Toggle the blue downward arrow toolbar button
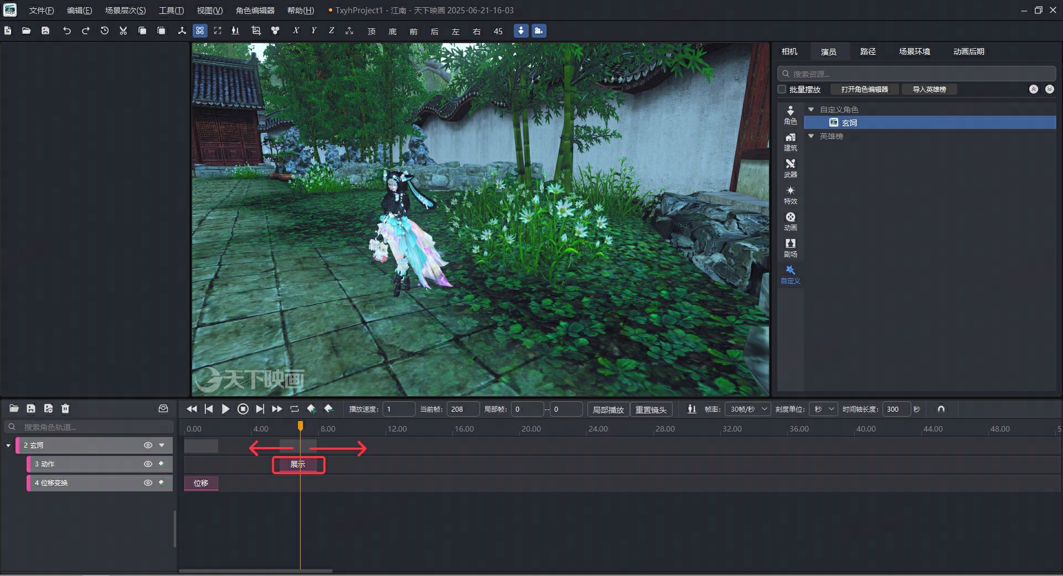This screenshot has width=1063, height=576. pyautogui.click(x=521, y=31)
